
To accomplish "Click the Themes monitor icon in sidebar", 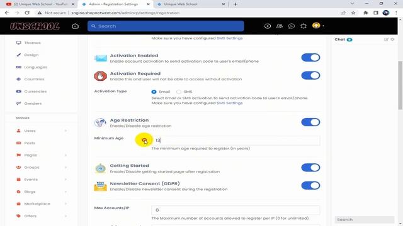I will tap(18, 43).
